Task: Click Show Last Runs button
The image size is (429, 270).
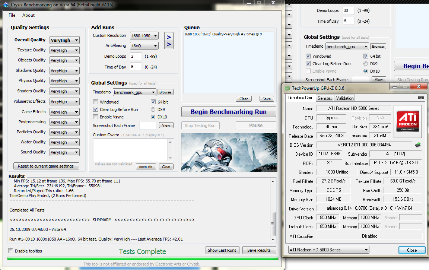Action: [222, 250]
